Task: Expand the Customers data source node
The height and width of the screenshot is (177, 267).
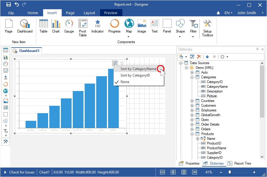Action: pos(192,105)
